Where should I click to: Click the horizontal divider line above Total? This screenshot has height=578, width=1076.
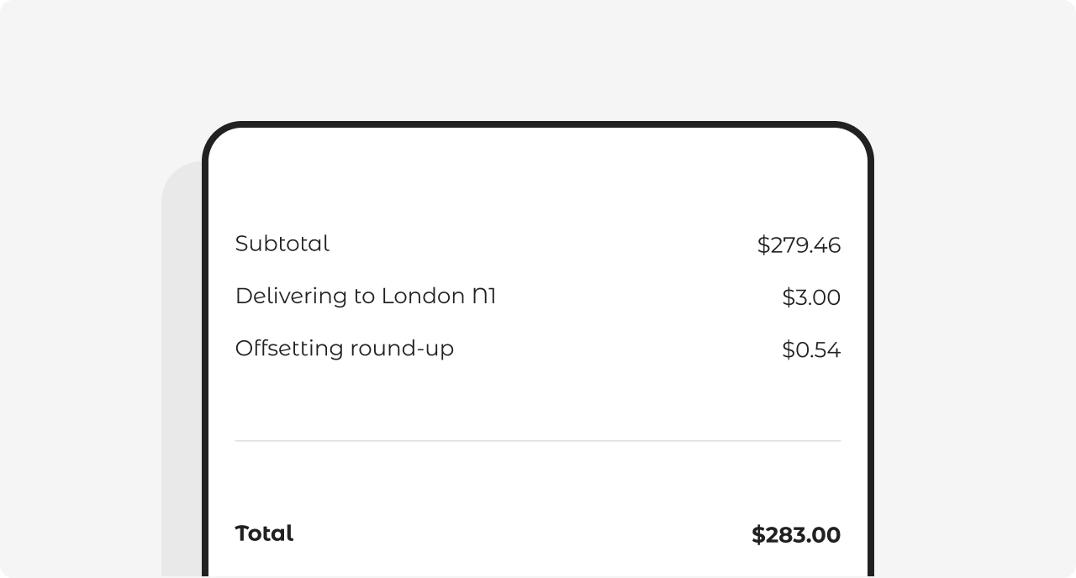[x=538, y=440]
